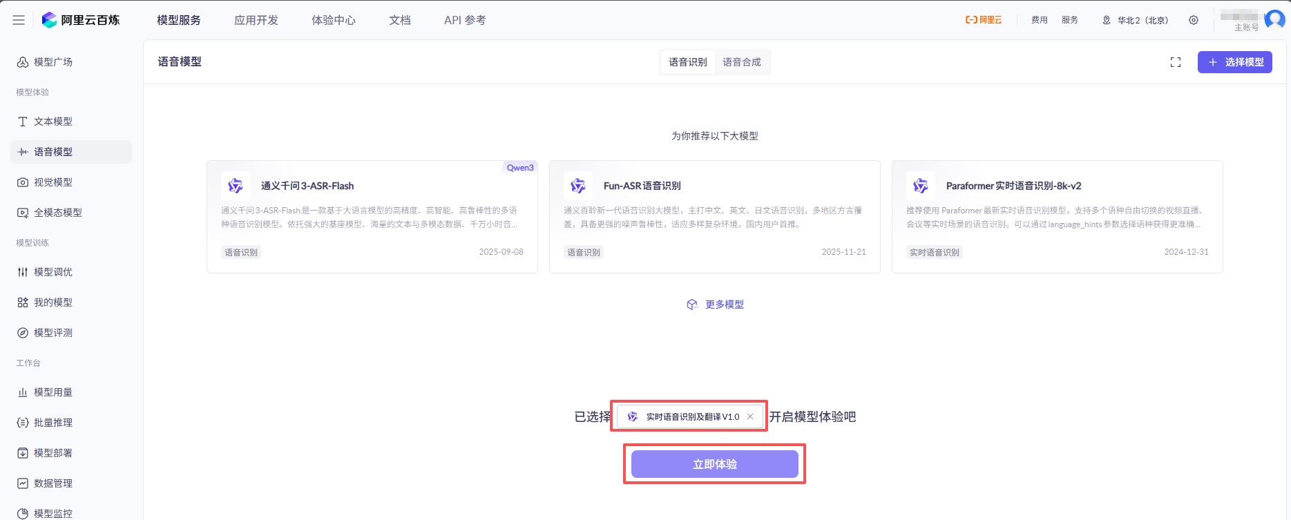Open the 模型服务 top menu
The image size is (1291, 520).
pyautogui.click(x=179, y=20)
